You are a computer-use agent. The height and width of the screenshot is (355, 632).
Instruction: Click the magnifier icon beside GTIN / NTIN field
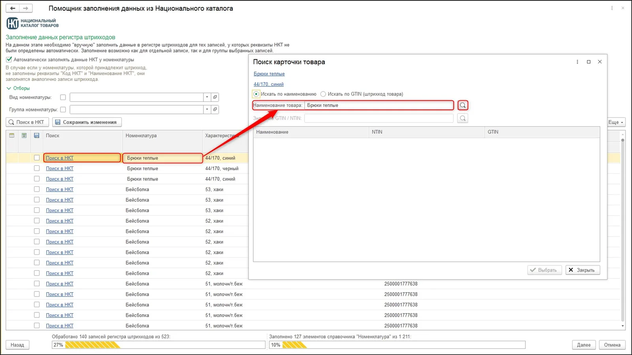(463, 118)
